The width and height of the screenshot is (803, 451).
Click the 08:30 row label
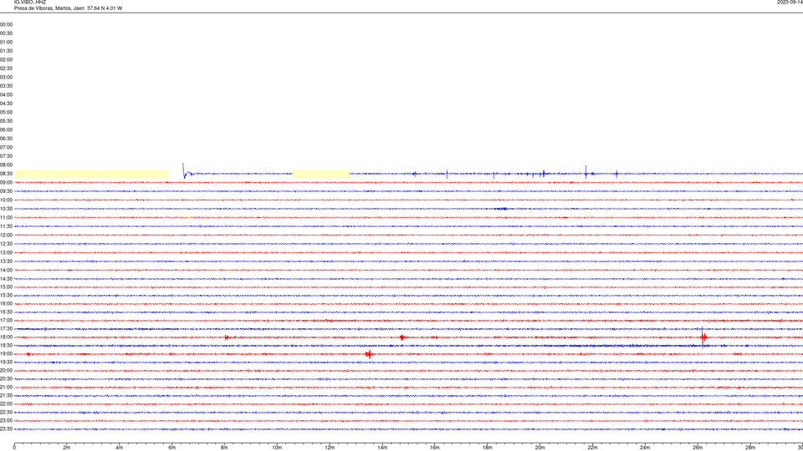click(6, 174)
